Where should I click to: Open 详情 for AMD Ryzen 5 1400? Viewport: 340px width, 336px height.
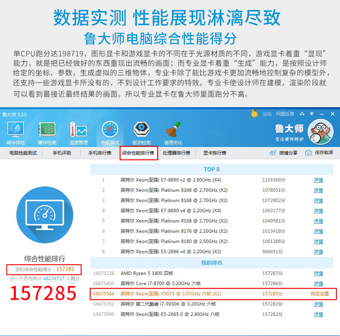[318, 273]
